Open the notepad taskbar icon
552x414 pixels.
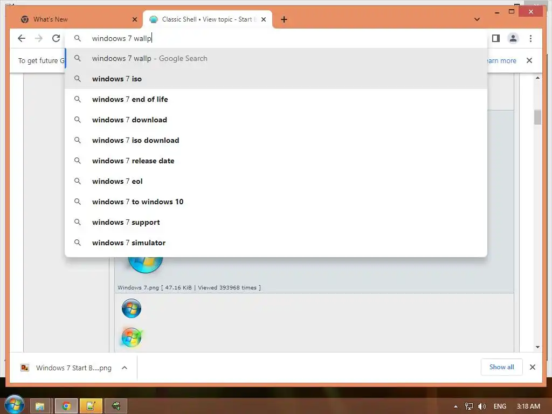pyautogui.click(x=91, y=406)
